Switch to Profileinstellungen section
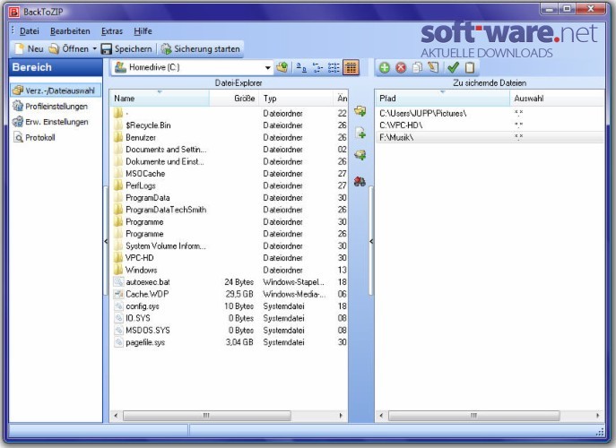Viewport: 616px width, 448px height. (50, 106)
